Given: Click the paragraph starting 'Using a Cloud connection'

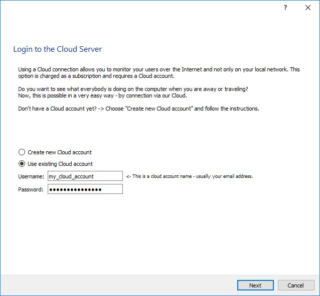Looking at the screenshot, I should (158, 72).
